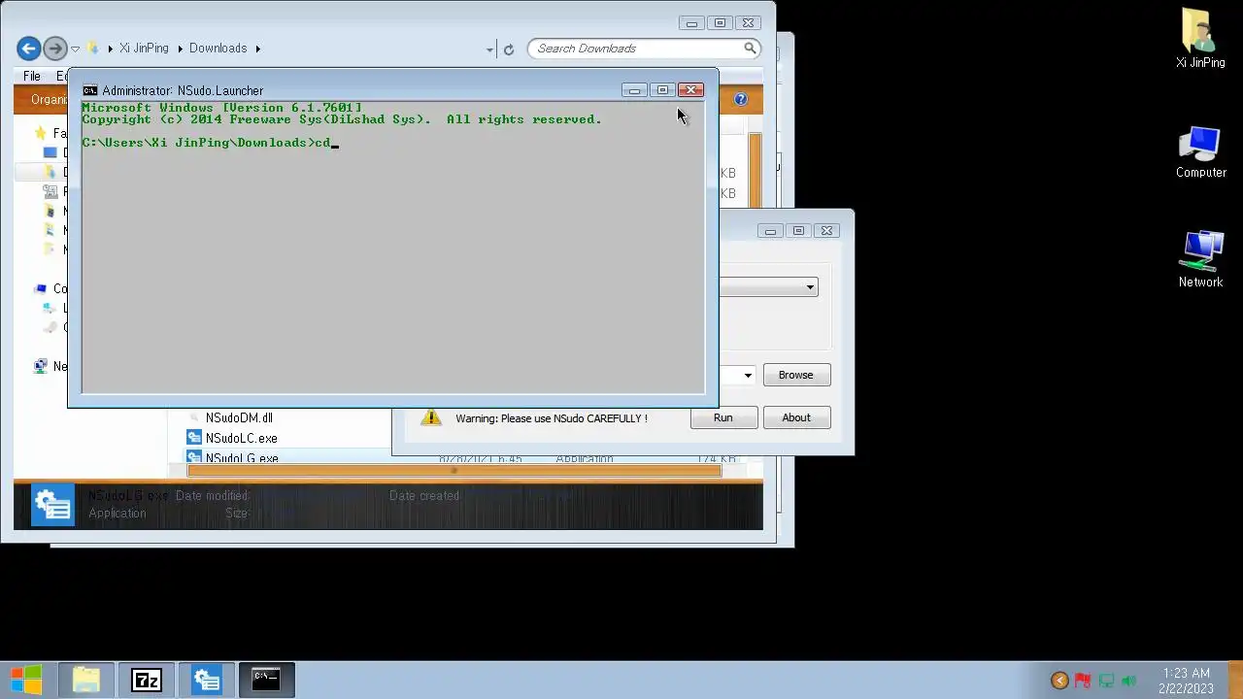Refresh the Downloads folder

[x=508, y=49]
